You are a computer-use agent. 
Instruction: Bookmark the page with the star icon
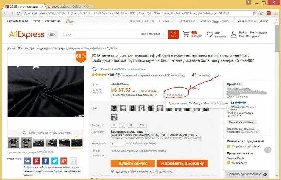255,13
